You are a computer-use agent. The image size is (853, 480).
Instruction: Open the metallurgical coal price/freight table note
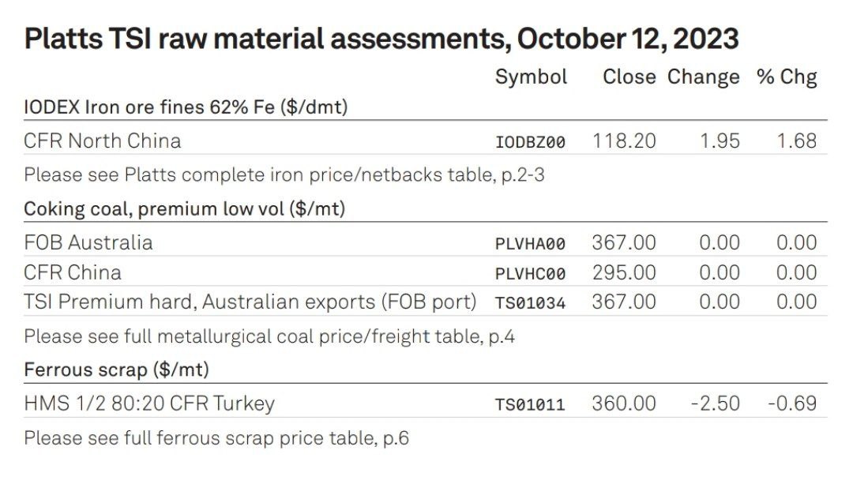[x=269, y=336]
